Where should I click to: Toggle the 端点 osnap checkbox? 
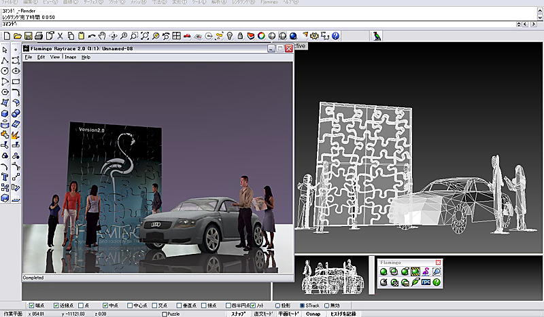click(x=31, y=305)
